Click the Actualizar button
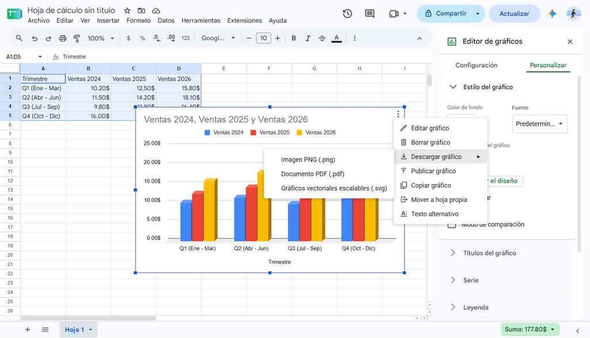590x338 pixels. pos(514,14)
